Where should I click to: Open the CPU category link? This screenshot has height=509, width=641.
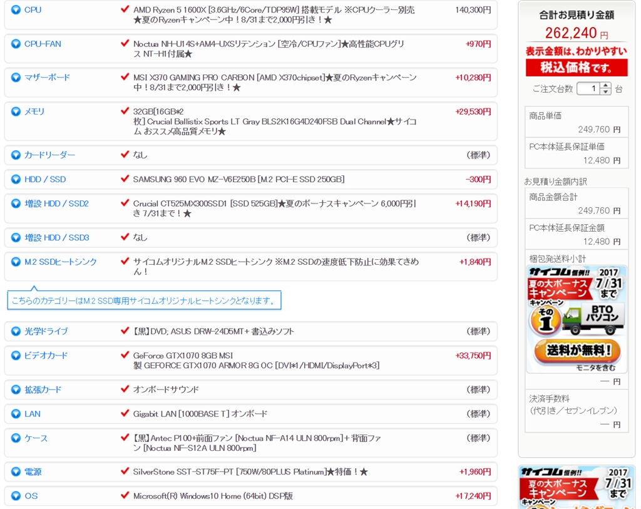[33, 10]
